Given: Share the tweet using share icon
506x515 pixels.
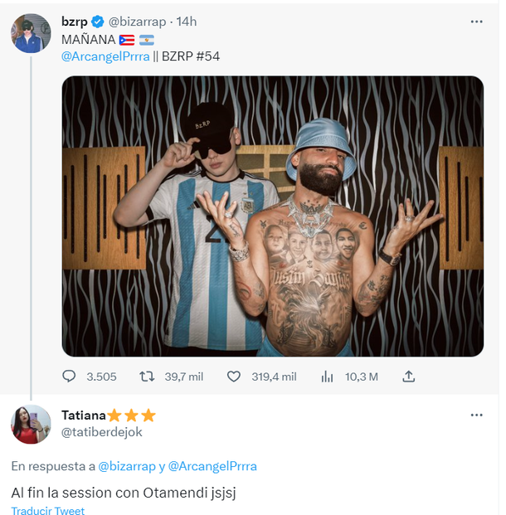Looking at the screenshot, I should click(408, 377).
